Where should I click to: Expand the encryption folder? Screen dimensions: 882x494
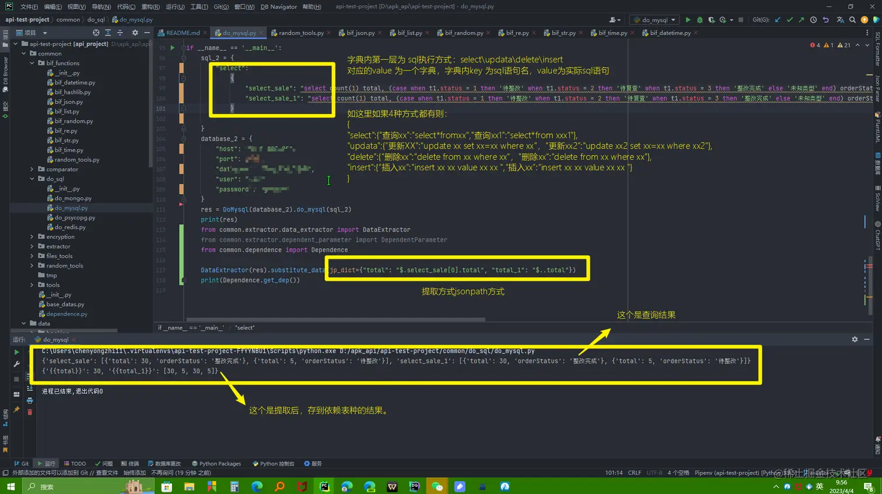(32, 237)
